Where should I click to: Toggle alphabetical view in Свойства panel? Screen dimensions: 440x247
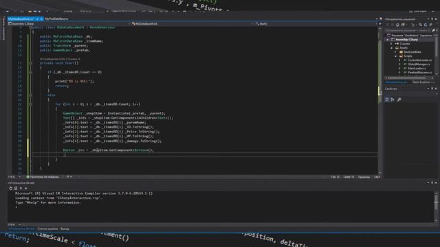[393, 99]
